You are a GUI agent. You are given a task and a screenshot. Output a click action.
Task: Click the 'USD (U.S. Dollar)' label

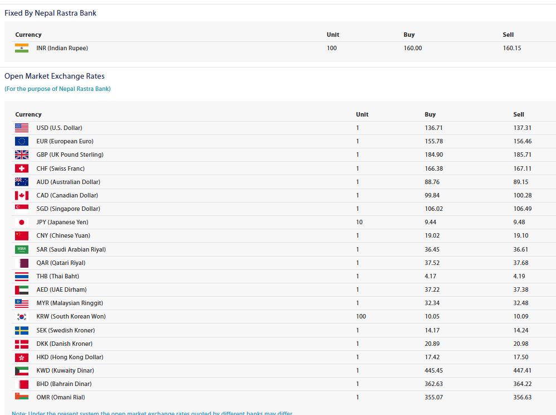point(59,128)
